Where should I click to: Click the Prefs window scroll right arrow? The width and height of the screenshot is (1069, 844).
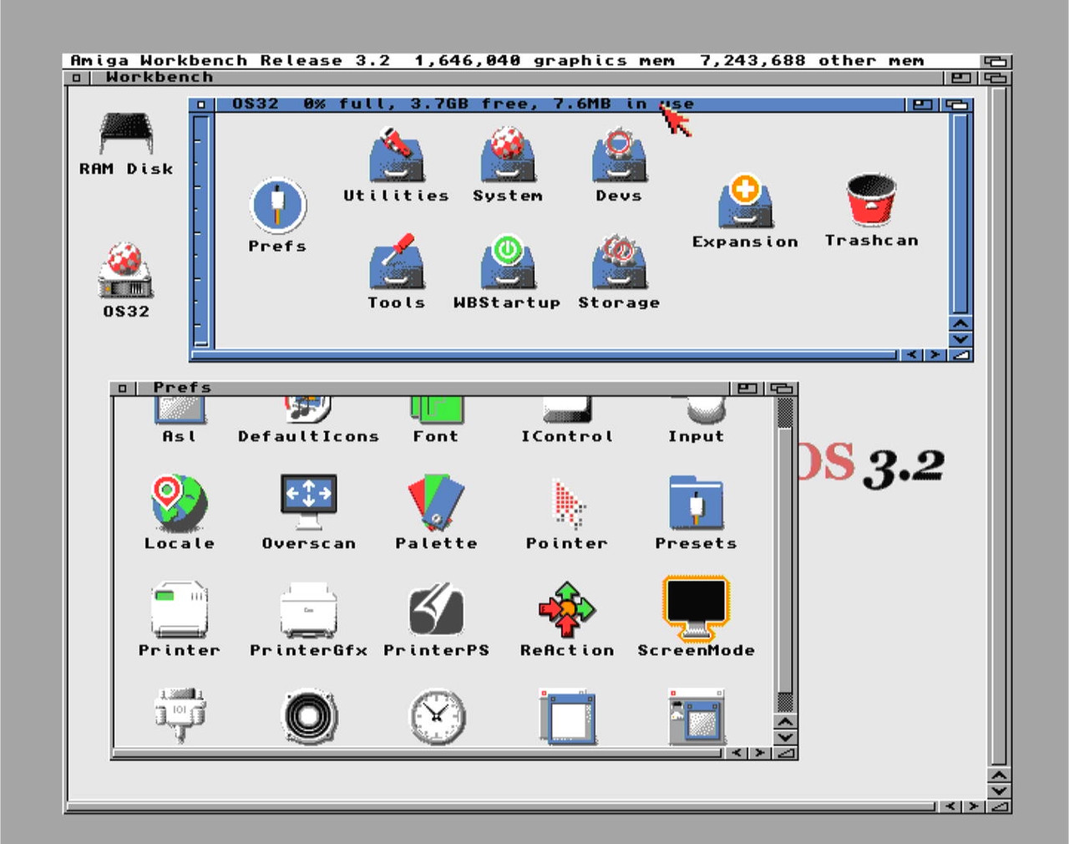click(x=759, y=754)
